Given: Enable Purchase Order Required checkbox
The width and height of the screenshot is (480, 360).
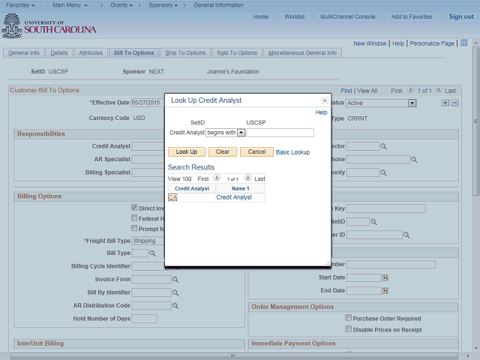Looking at the screenshot, I should (348, 319).
